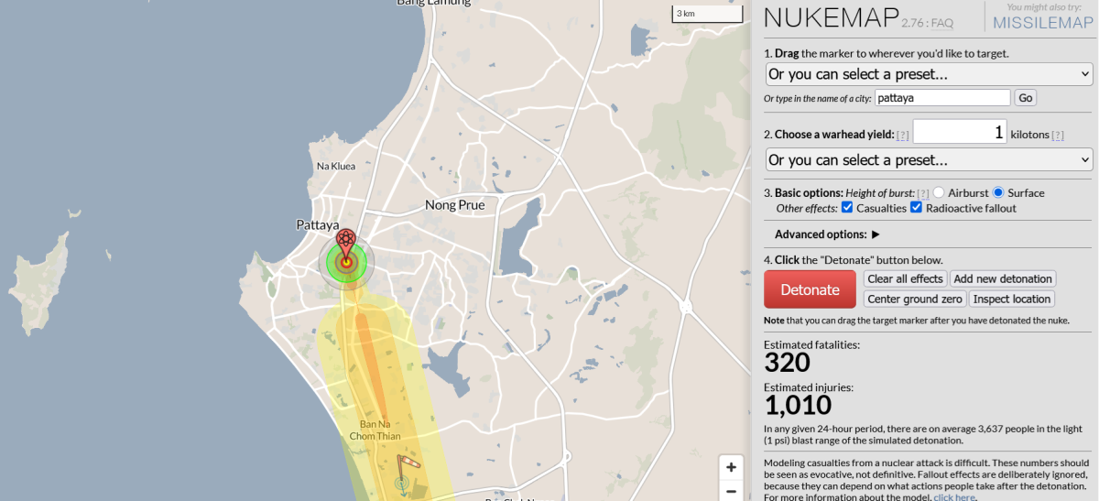The image size is (1099, 501).
Task: Click the Ban Na Chom Thian label
Action: [x=375, y=430]
